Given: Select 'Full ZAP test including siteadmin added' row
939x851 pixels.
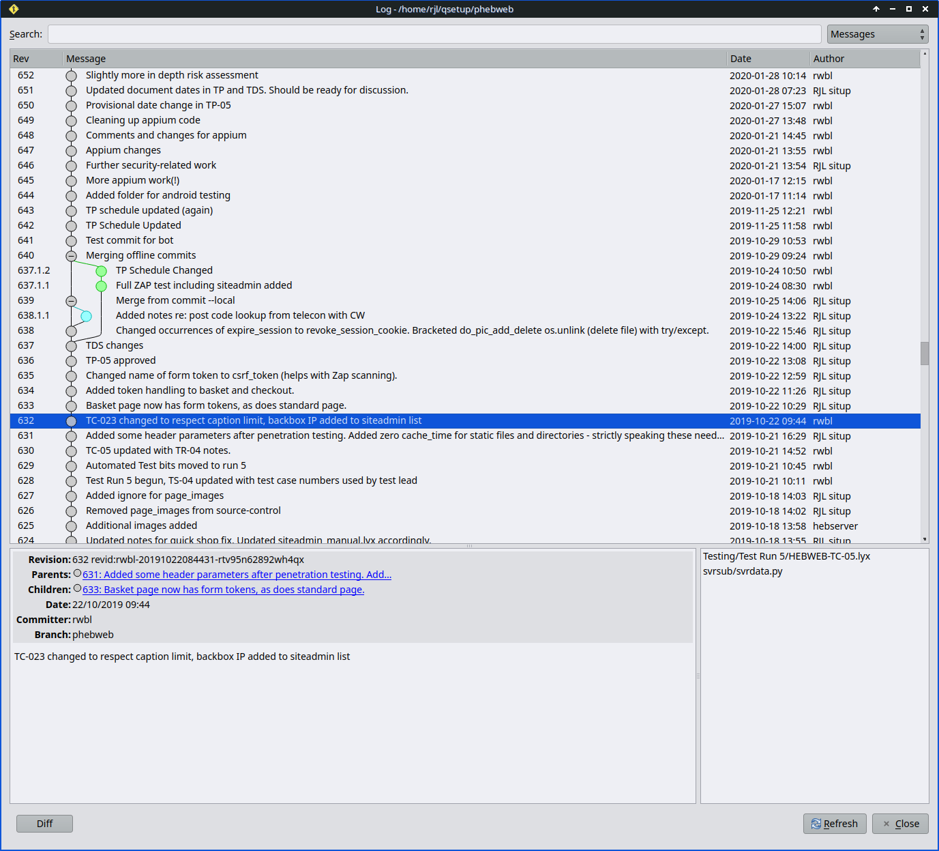Looking at the screenshot, I should [x=465, y=285].
